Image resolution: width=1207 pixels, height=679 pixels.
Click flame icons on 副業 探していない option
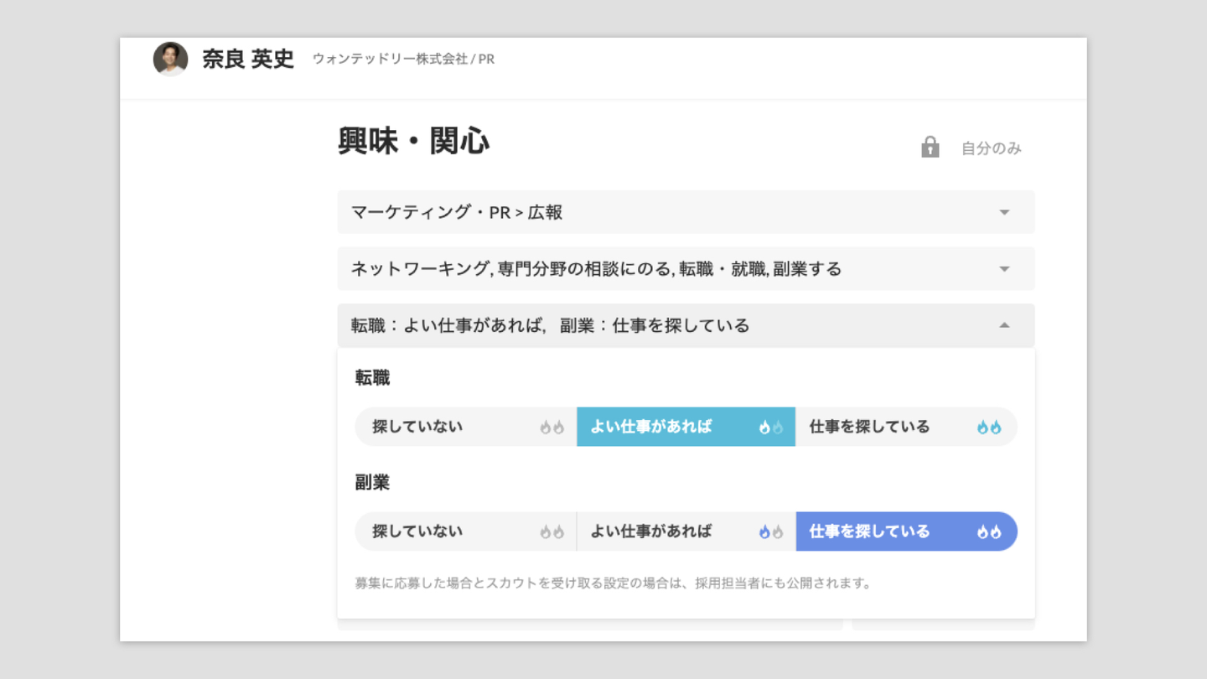552,532
